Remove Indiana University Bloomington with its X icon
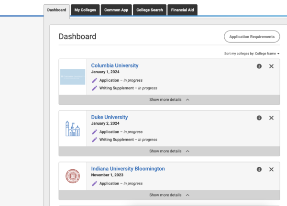Screen dimensions: 287x206 271,169
